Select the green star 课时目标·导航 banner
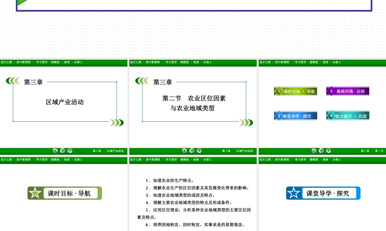The image size is (386, 231). coord(64,193)
